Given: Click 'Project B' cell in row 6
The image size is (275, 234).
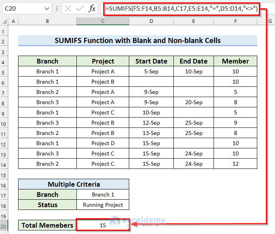Looking at the screenshot, I should click(103, 82).
